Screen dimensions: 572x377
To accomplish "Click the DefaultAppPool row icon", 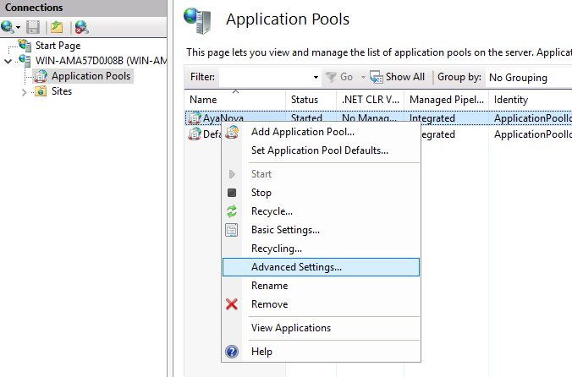I will (195, 134).
